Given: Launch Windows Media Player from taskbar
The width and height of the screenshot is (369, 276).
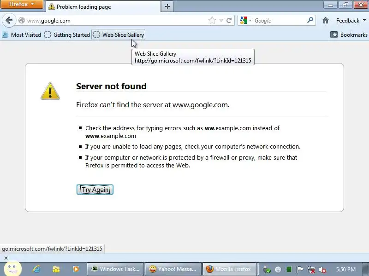Looking at the screenshot, I should point(76,269).
